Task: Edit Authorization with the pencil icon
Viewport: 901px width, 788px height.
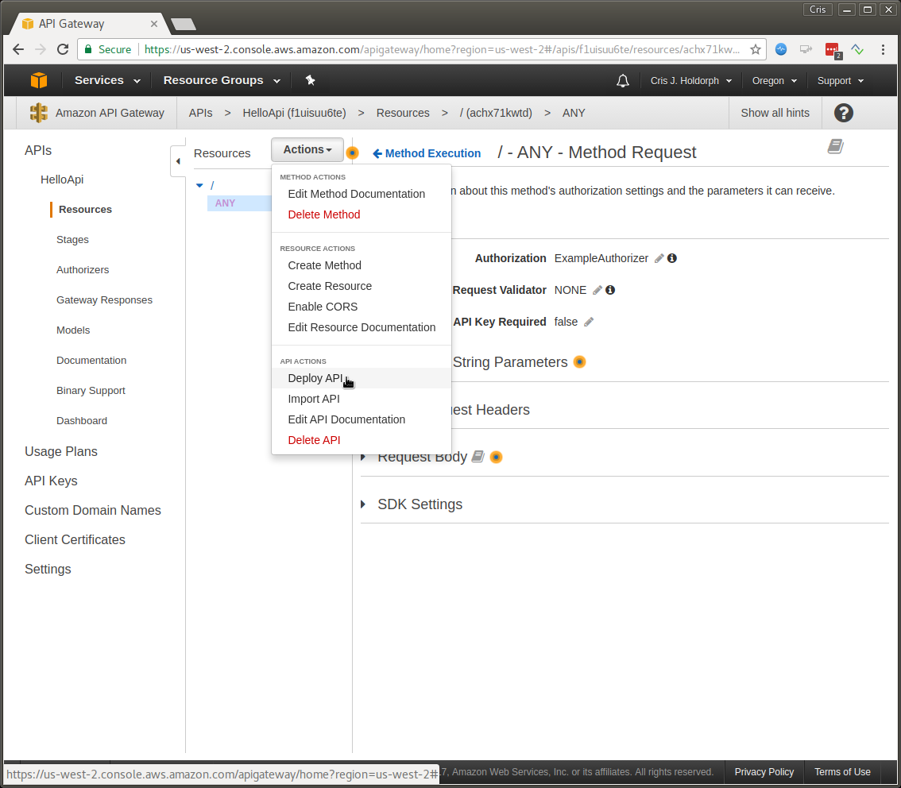Action: 659,258
